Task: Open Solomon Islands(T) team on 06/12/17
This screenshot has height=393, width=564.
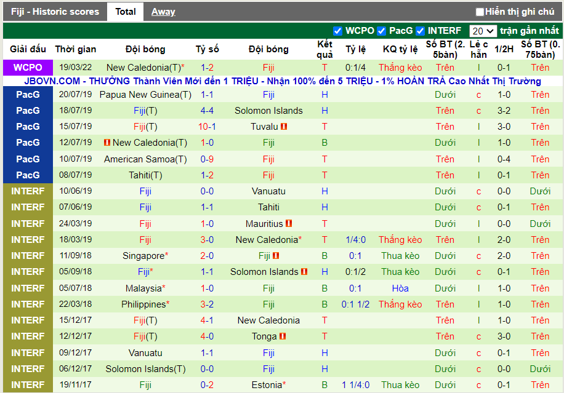Action: (x=145, y=369)
